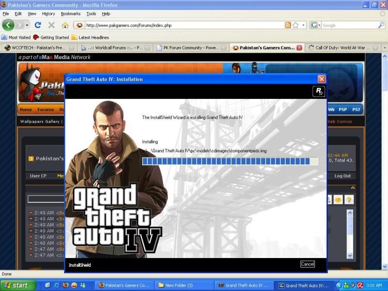Image resolution: width=388 pixels, height=291 pixels.
Task: Close the Worldcall Forums tab
Action: [147, 48]
